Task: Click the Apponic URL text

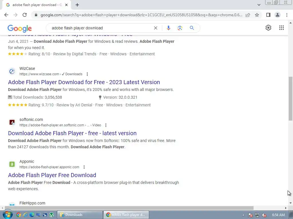Action: click(x=49, y=167)
